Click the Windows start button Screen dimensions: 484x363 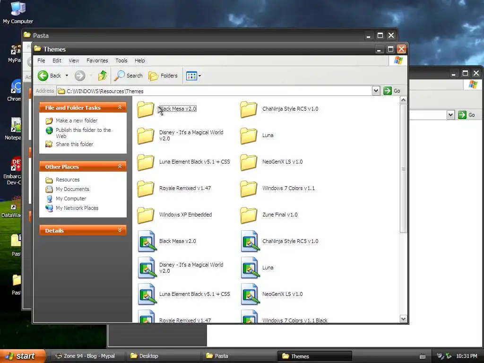point(22,356)
